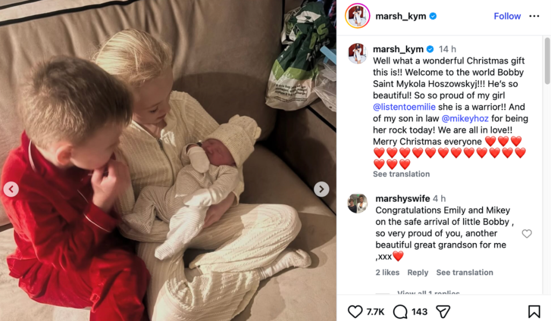Image resolution: width=551 pixels, height=321 pixels.
Task: Save post with bookmark icon
Action: (534, 311)
